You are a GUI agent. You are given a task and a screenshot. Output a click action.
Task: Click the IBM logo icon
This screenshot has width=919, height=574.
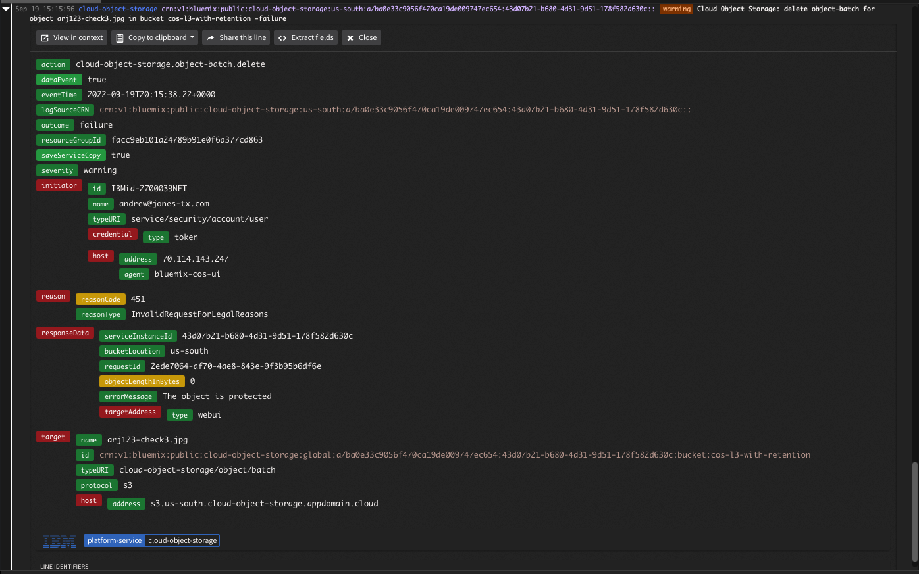point(59,541)
